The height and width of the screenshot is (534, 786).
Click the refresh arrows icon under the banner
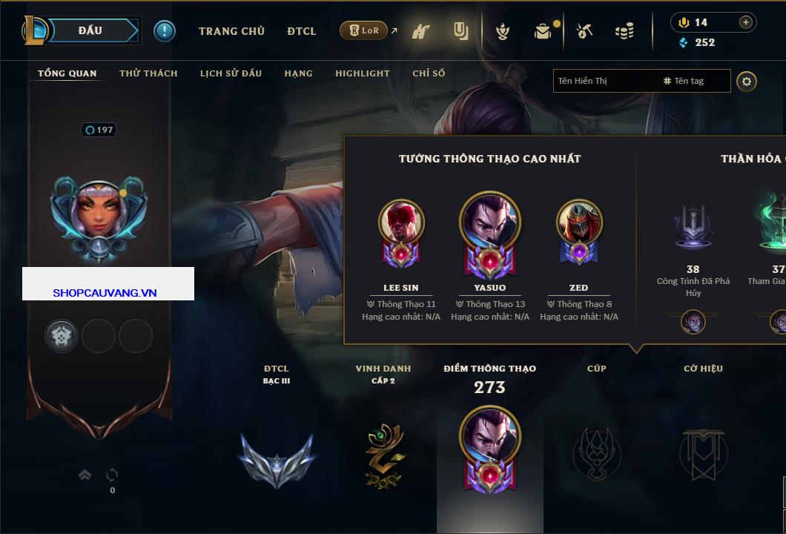click(x=112, y=475)
